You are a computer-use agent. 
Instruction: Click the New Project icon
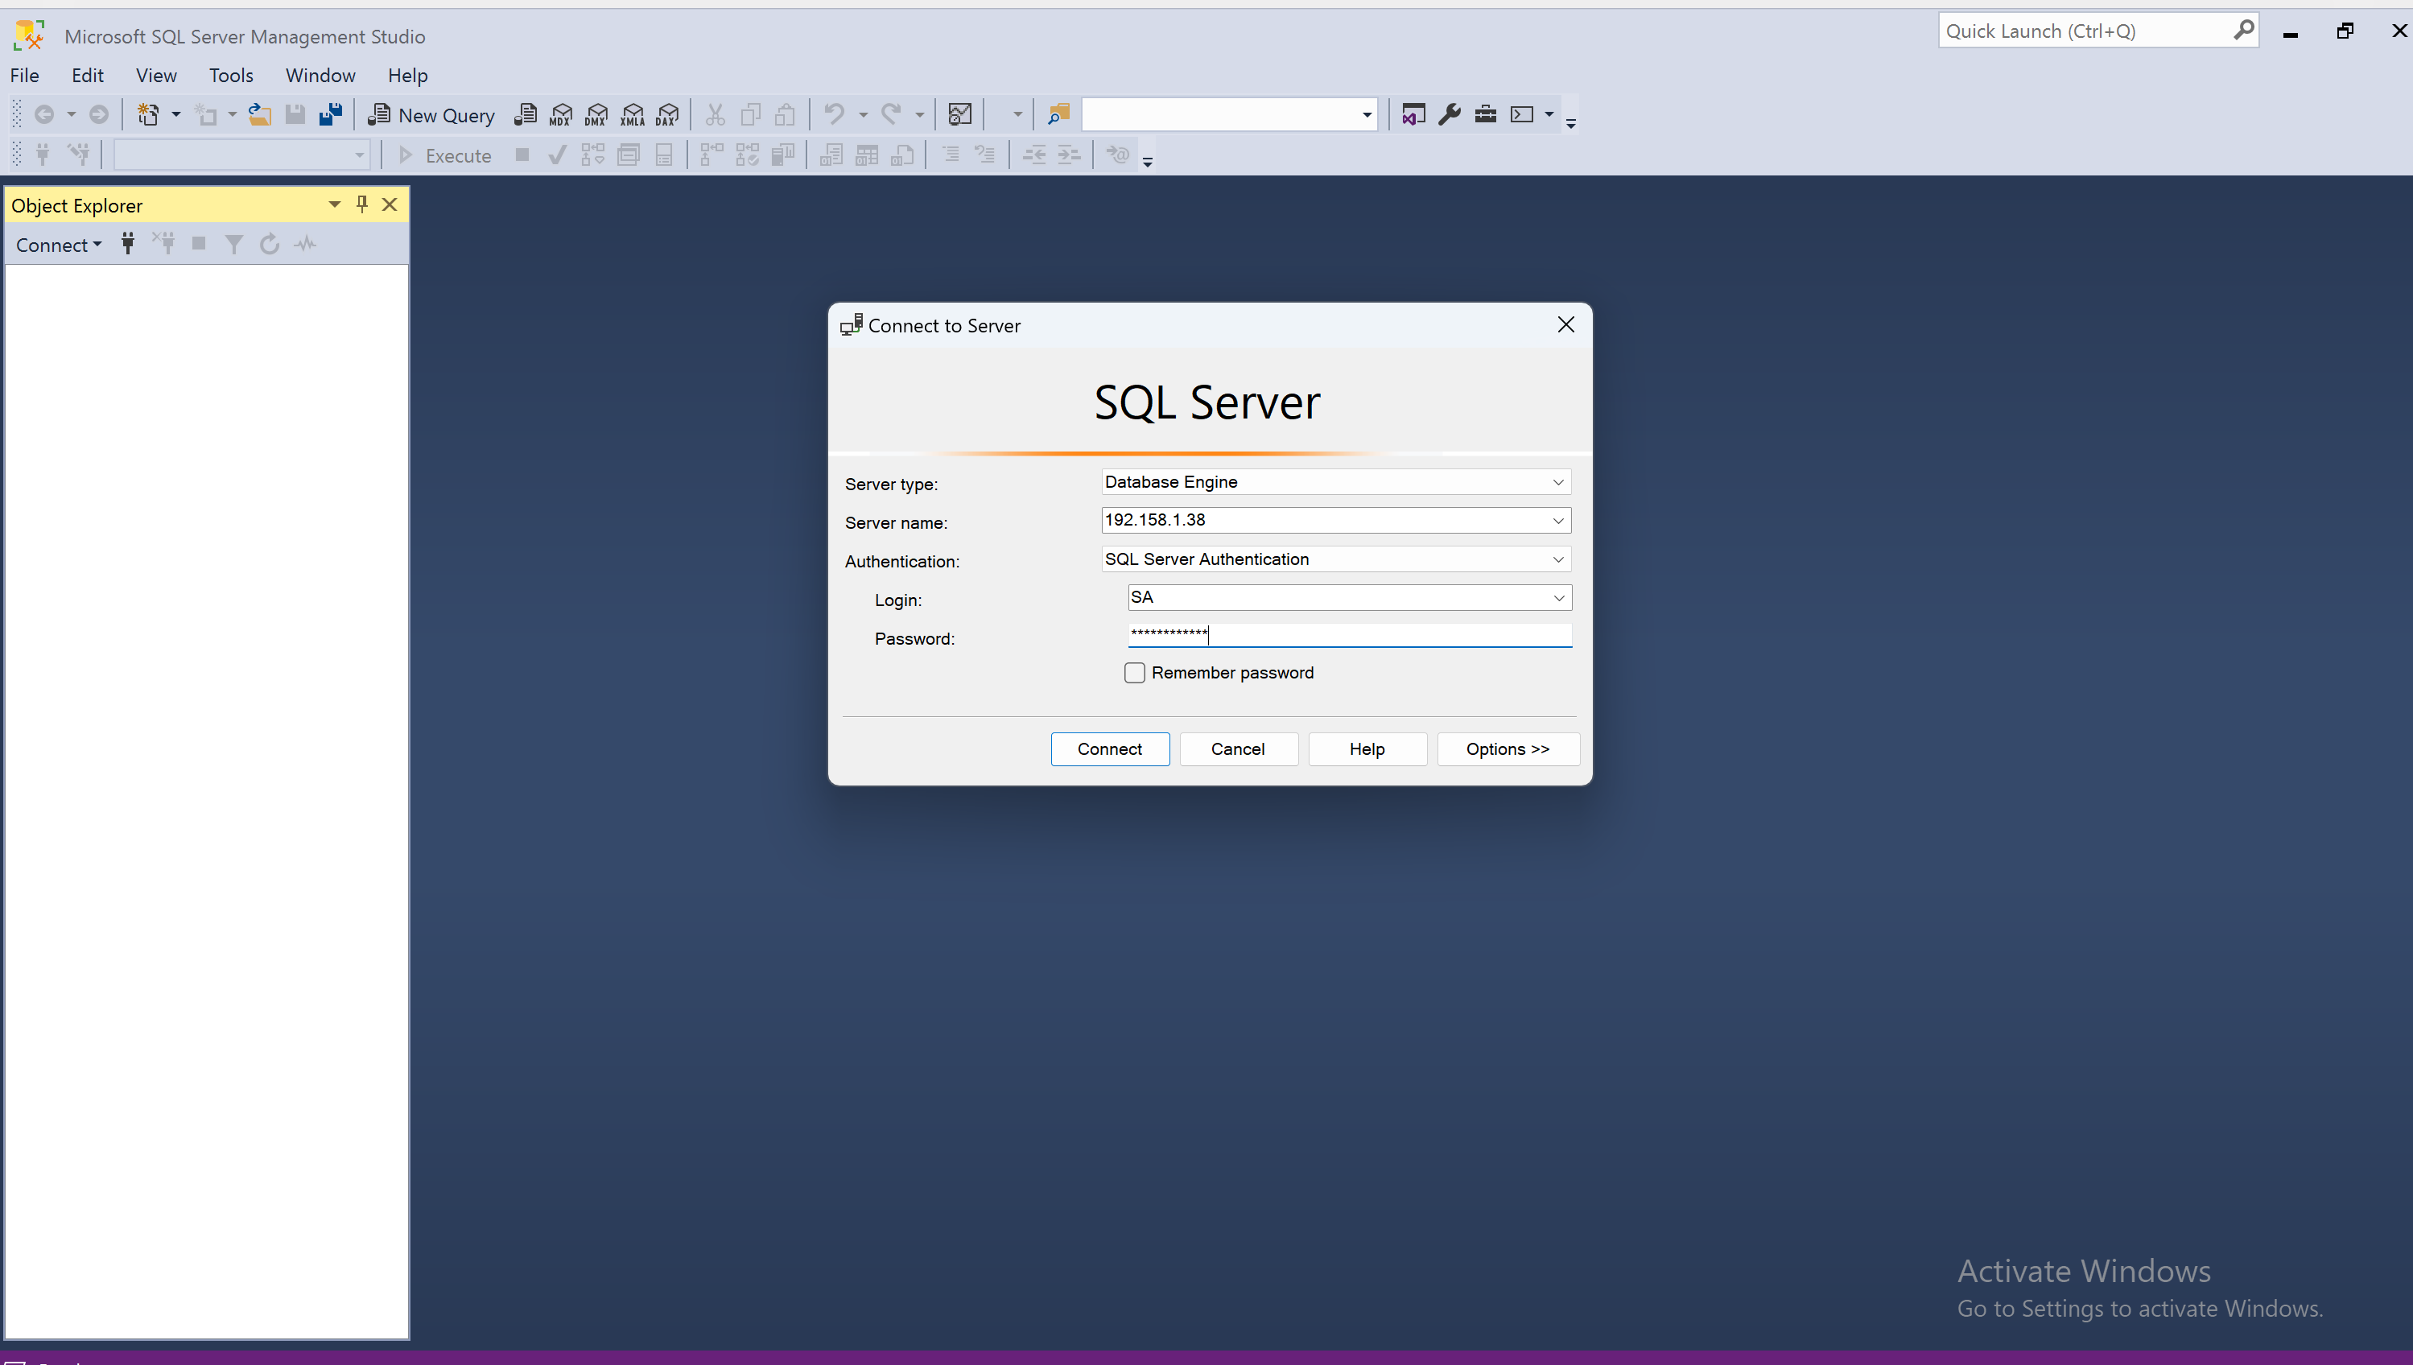click(148, 115)
